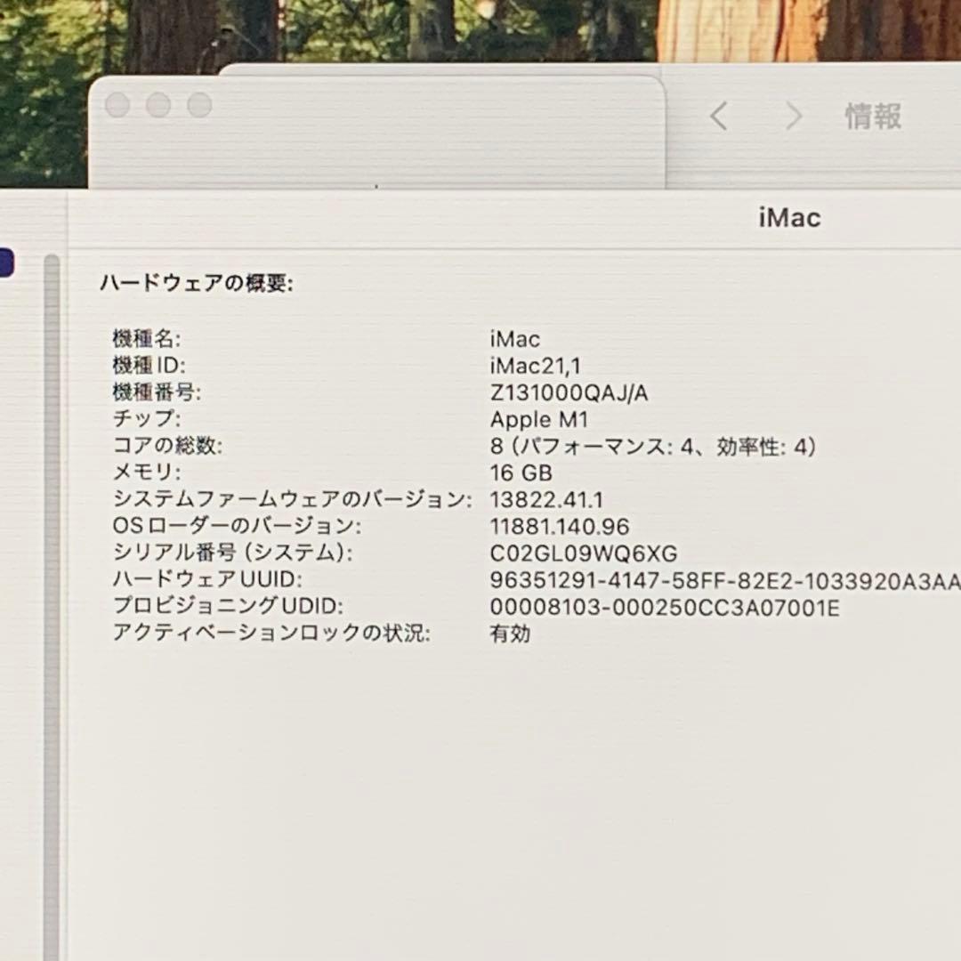Select the チップ row showing Apple M1
Image resolution: width=961 pixels, height=961 pixels.
[x=538, y=419]
